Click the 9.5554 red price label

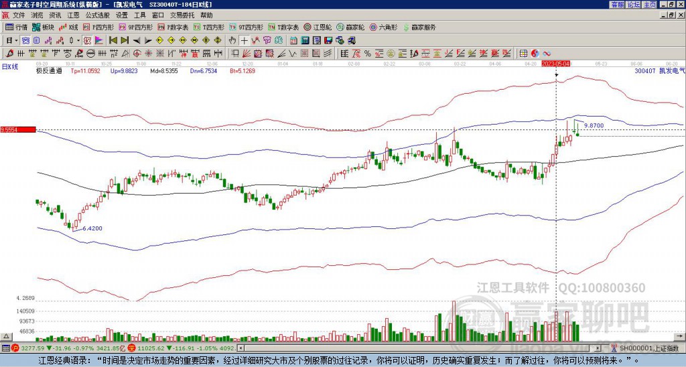coord(17,130)
